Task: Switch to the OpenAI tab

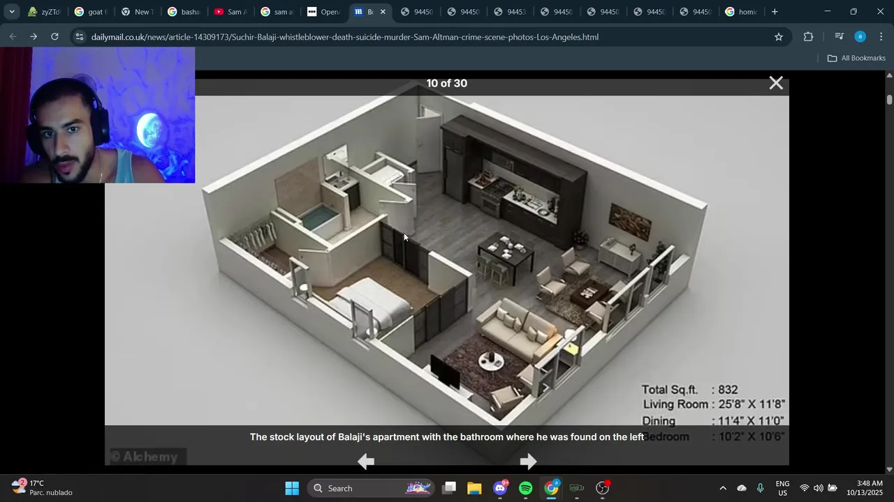Action: [325, 12]
